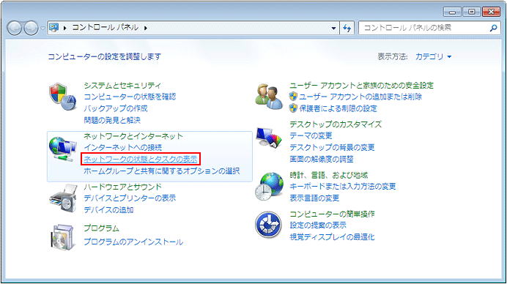Screen dimensions: 507x284
Task: Open the Clock, Language and Region globe icon
Action: 269,187
